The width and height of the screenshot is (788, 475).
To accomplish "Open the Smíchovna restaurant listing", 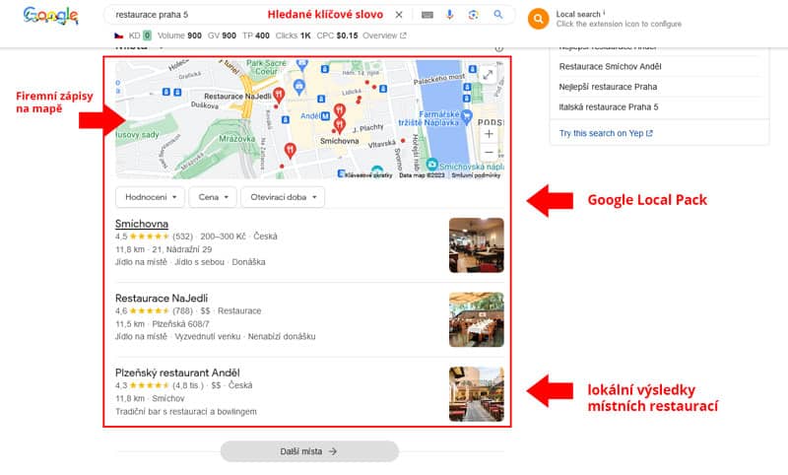I will coord(142,224).
